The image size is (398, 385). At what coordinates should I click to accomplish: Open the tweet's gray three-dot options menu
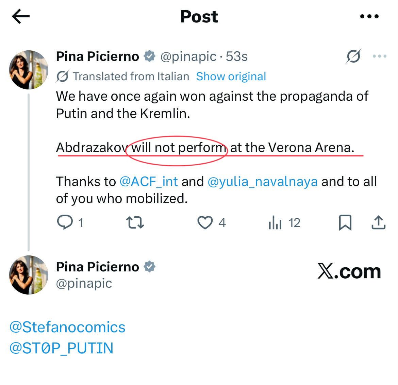[x=379, y=56]
